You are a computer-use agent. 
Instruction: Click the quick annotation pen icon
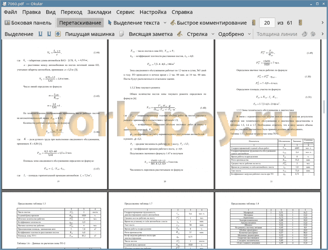[173, 23]
